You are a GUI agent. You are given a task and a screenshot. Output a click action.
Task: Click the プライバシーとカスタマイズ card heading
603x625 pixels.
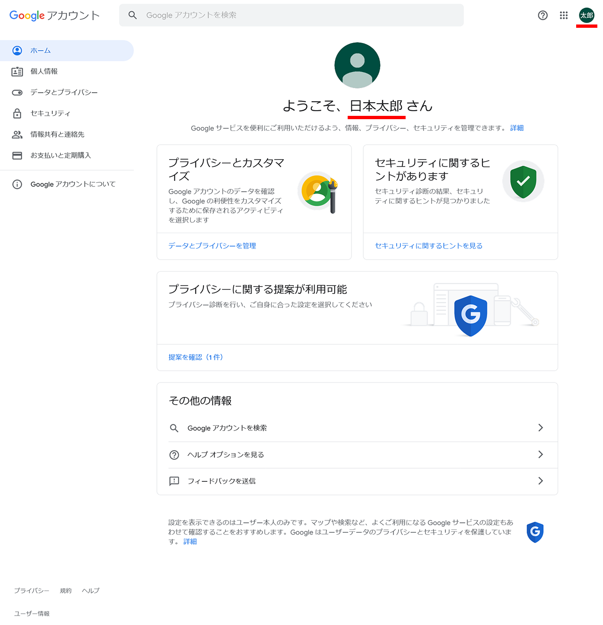(x=226, y=170)
